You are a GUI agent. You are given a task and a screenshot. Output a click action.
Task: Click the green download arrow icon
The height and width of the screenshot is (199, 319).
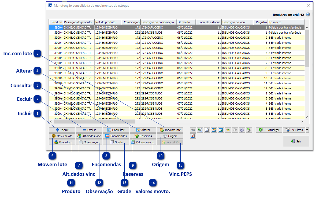(248, 130)
